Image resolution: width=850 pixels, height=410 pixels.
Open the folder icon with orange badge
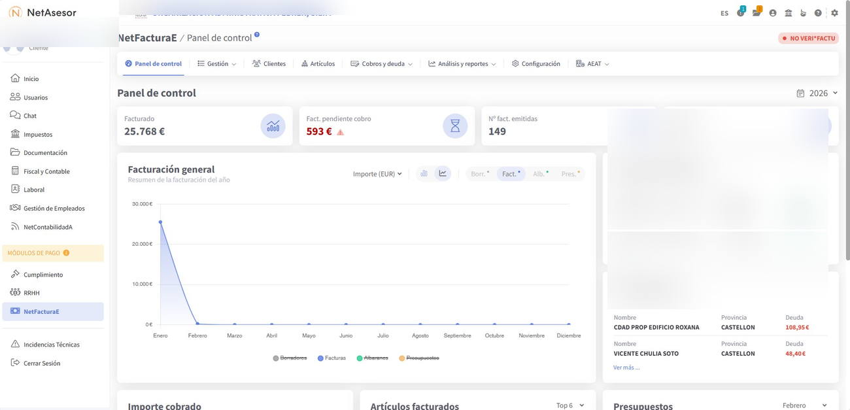pyautogui.click(x=756, y=13)
